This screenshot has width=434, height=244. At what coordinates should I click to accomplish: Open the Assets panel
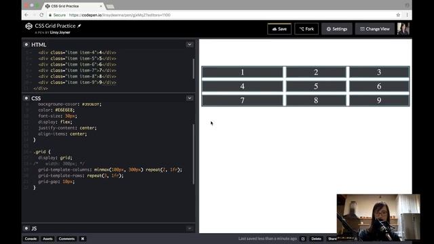coord(47,239)
